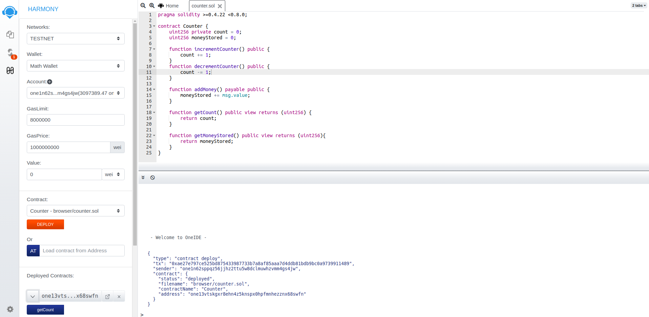This screenshot has width=649, height=317.
Task: Open the Networks TESTNET dropdown
Action: pos(76,39)
